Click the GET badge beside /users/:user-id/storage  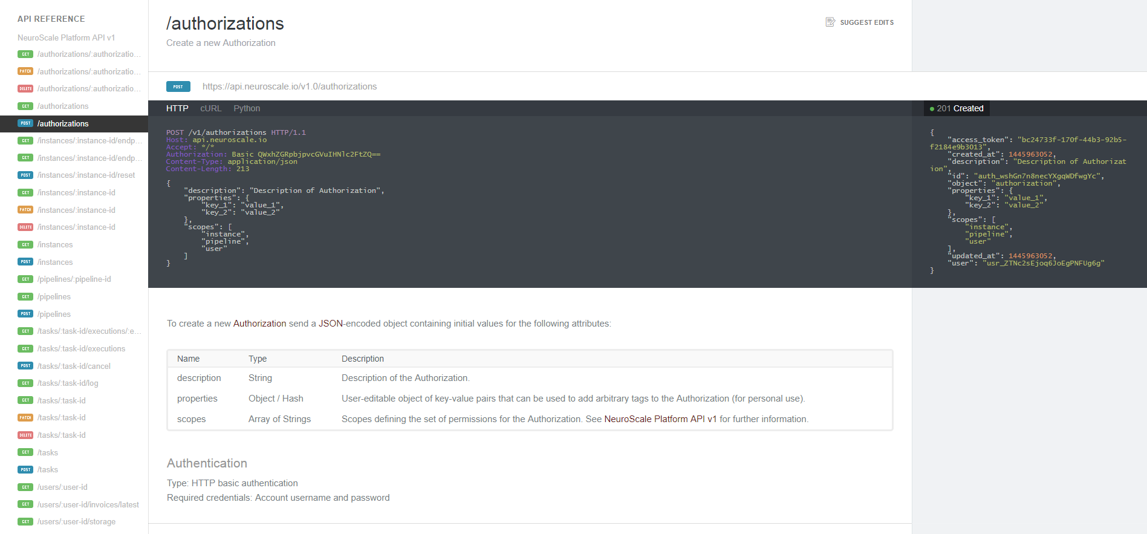tap(25, 521)
